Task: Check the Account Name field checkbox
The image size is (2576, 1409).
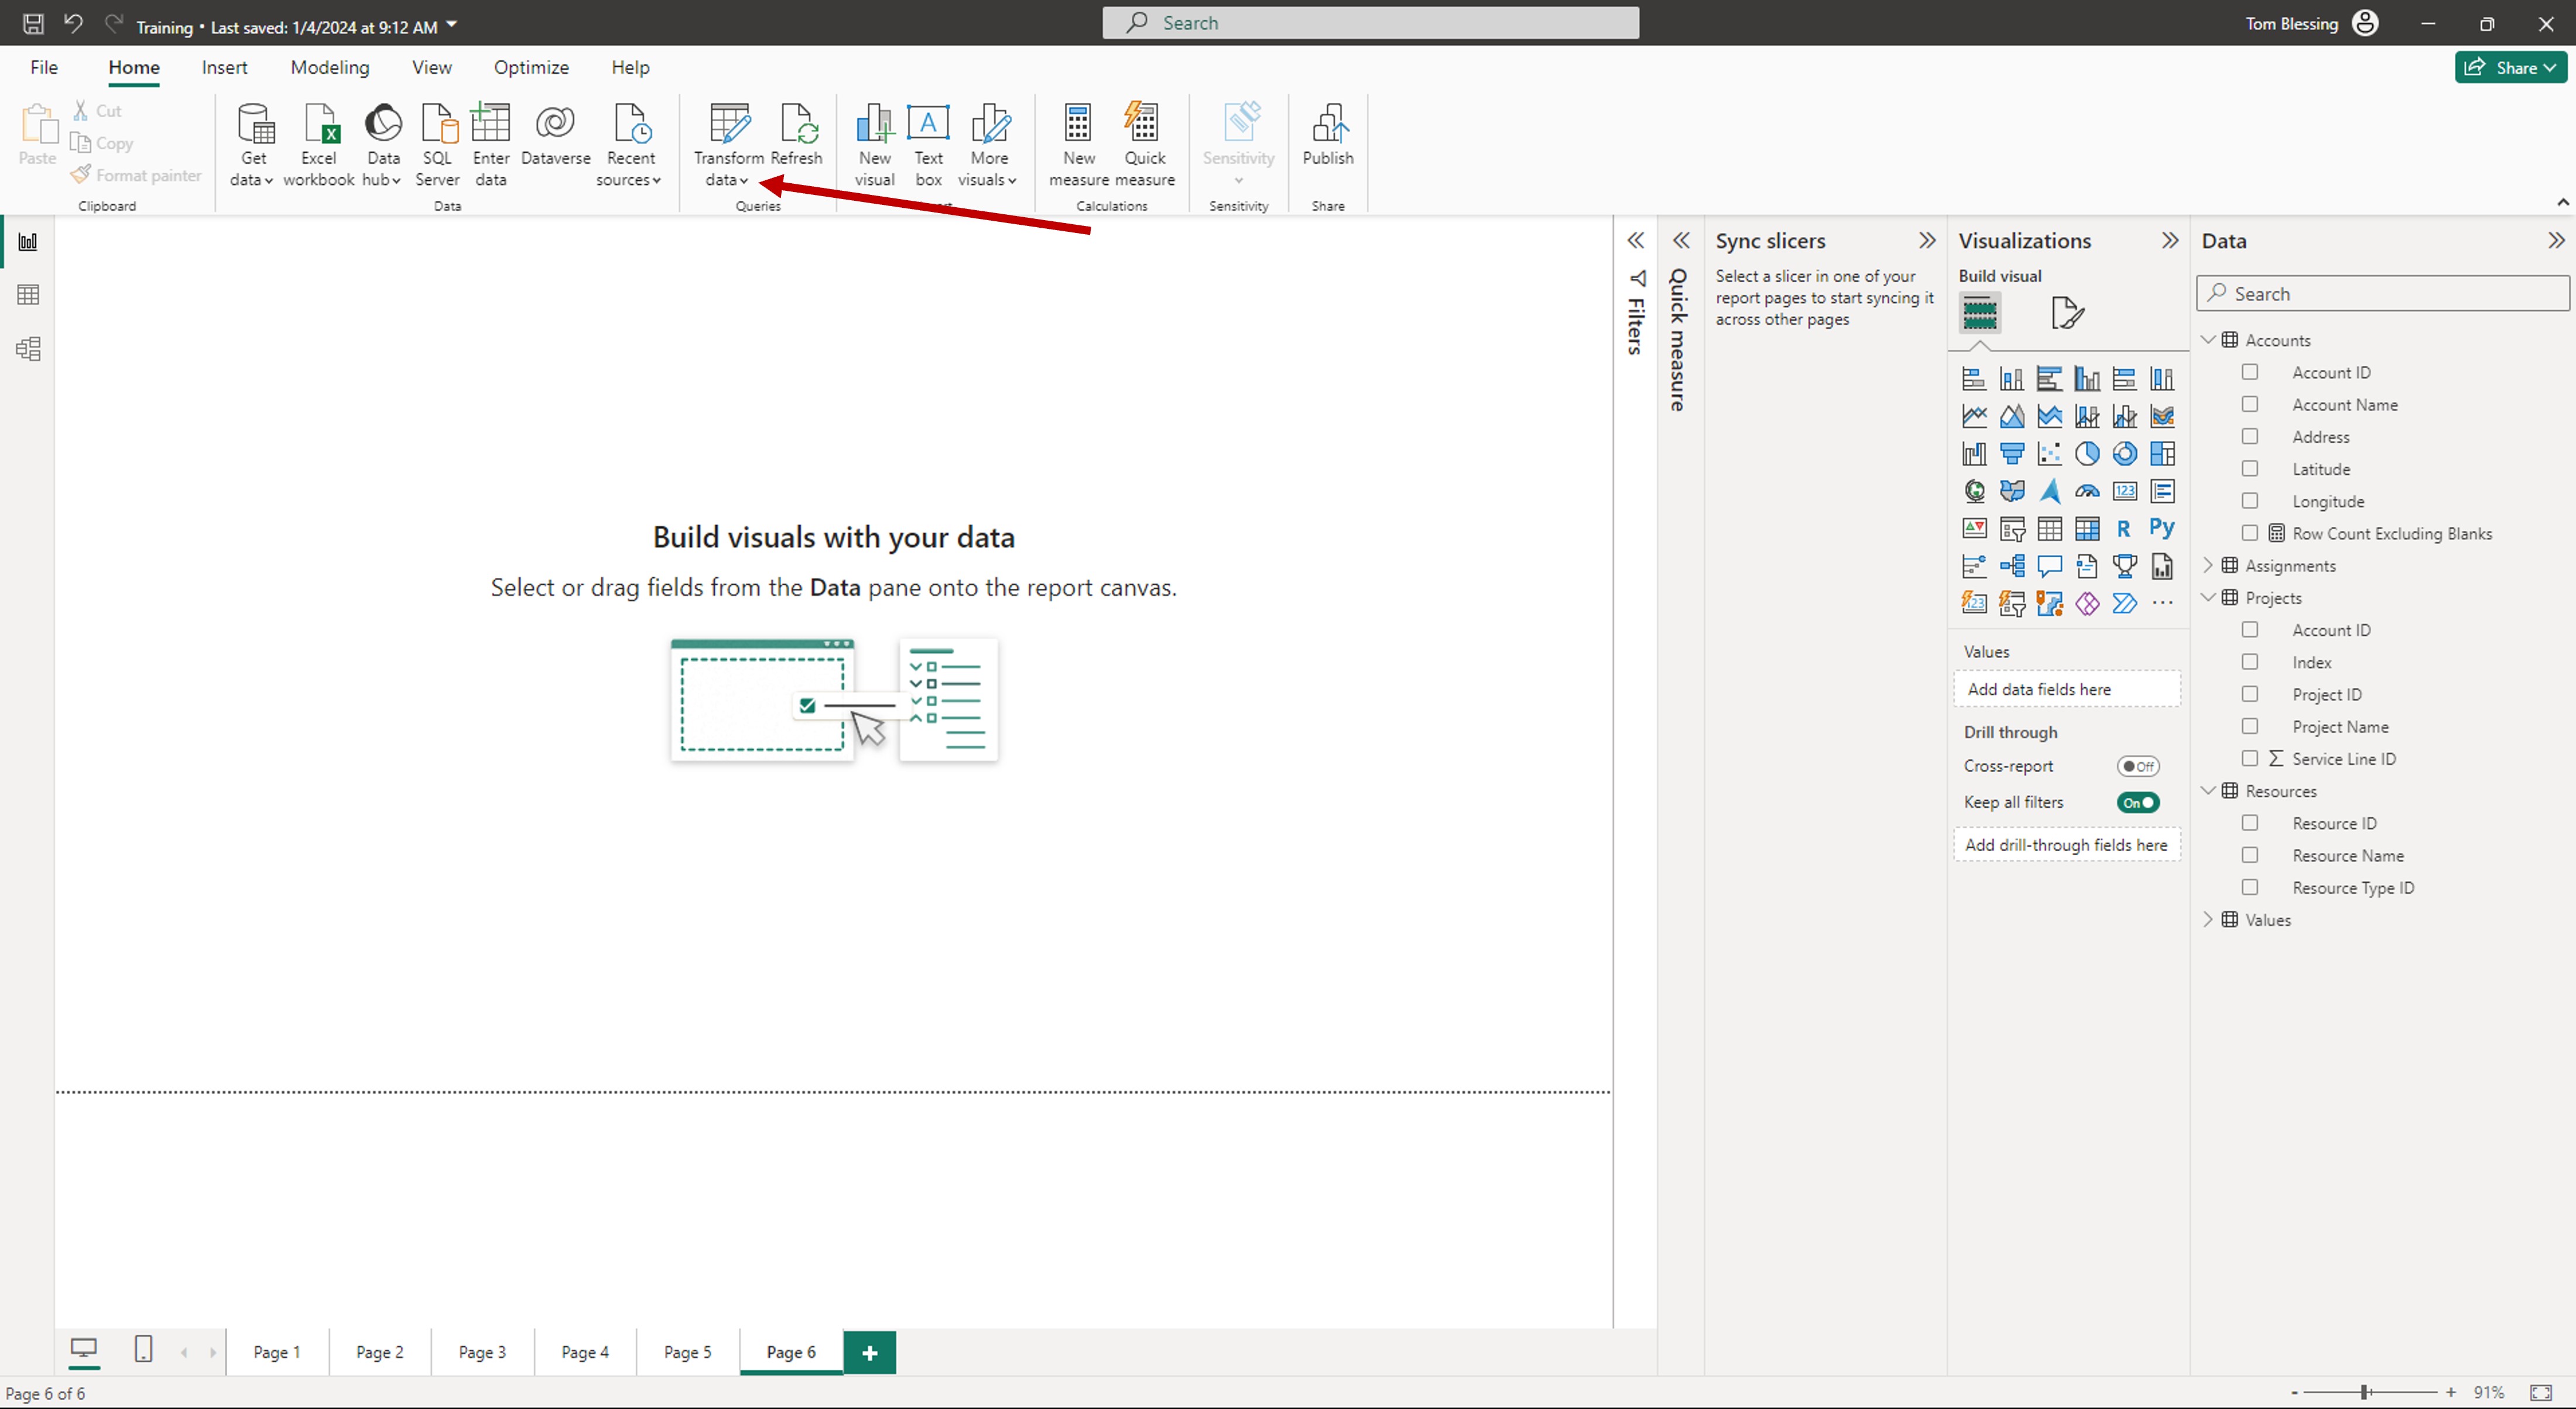Action: [2251, 404]
